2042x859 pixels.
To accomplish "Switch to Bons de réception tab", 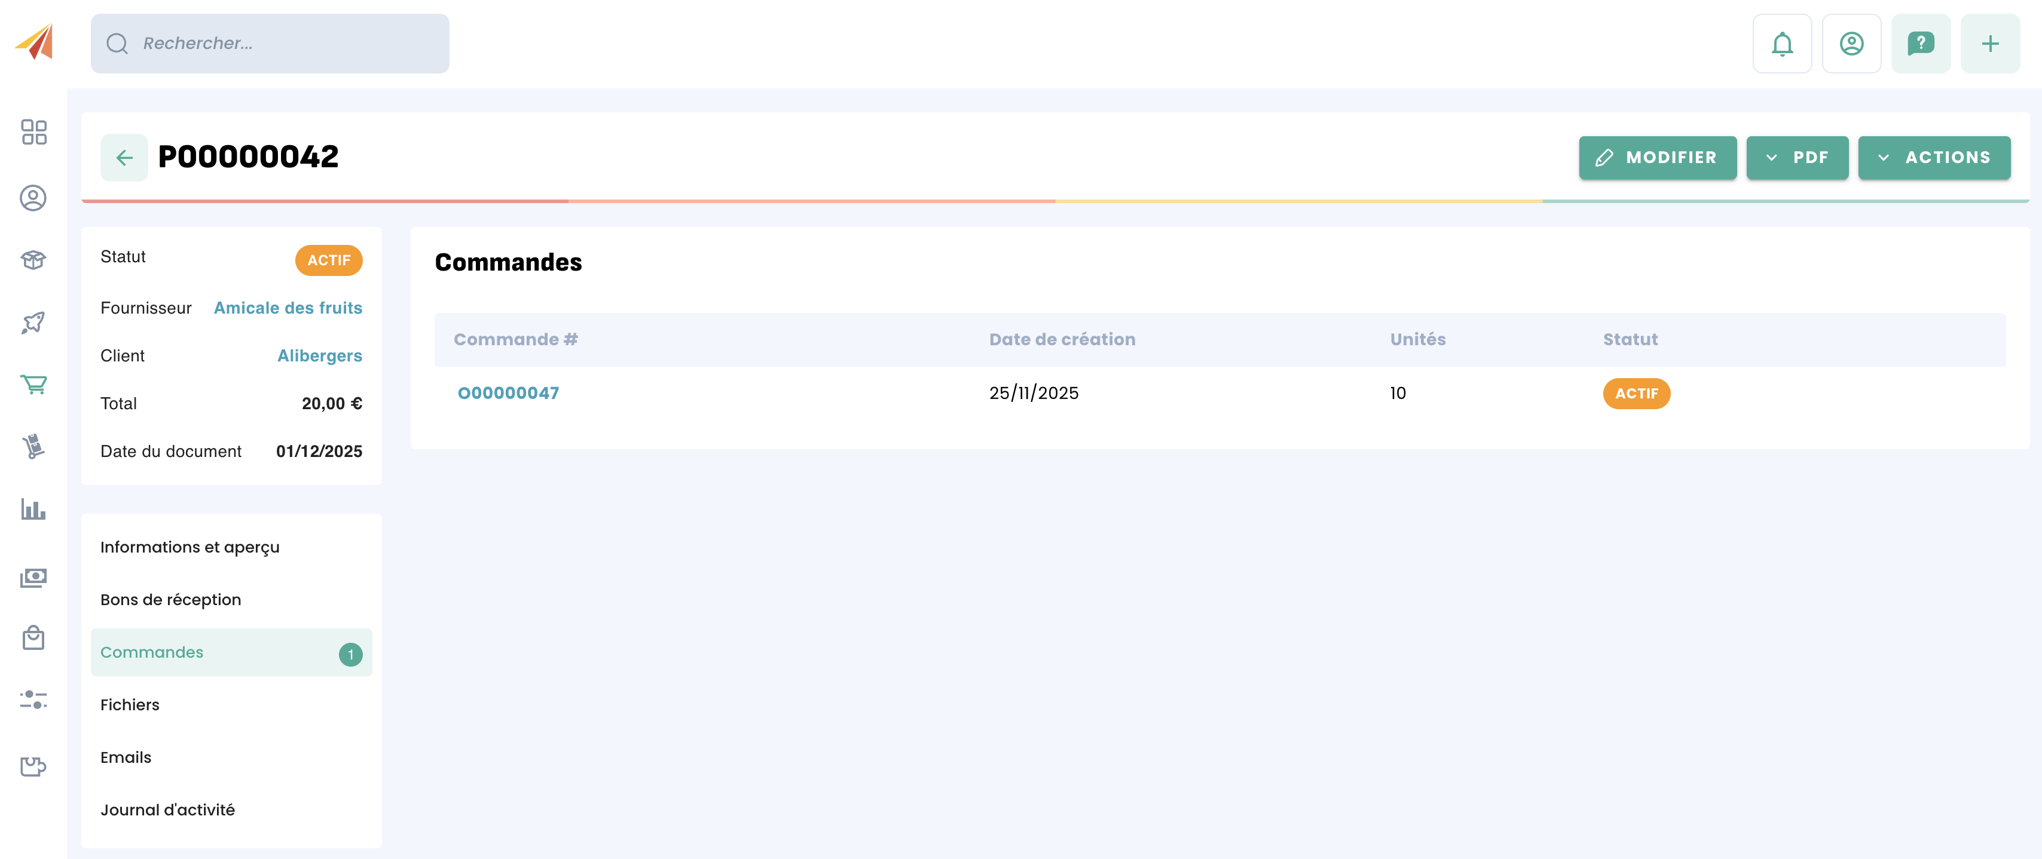I will pyautogui.click(x=170, y=600).
